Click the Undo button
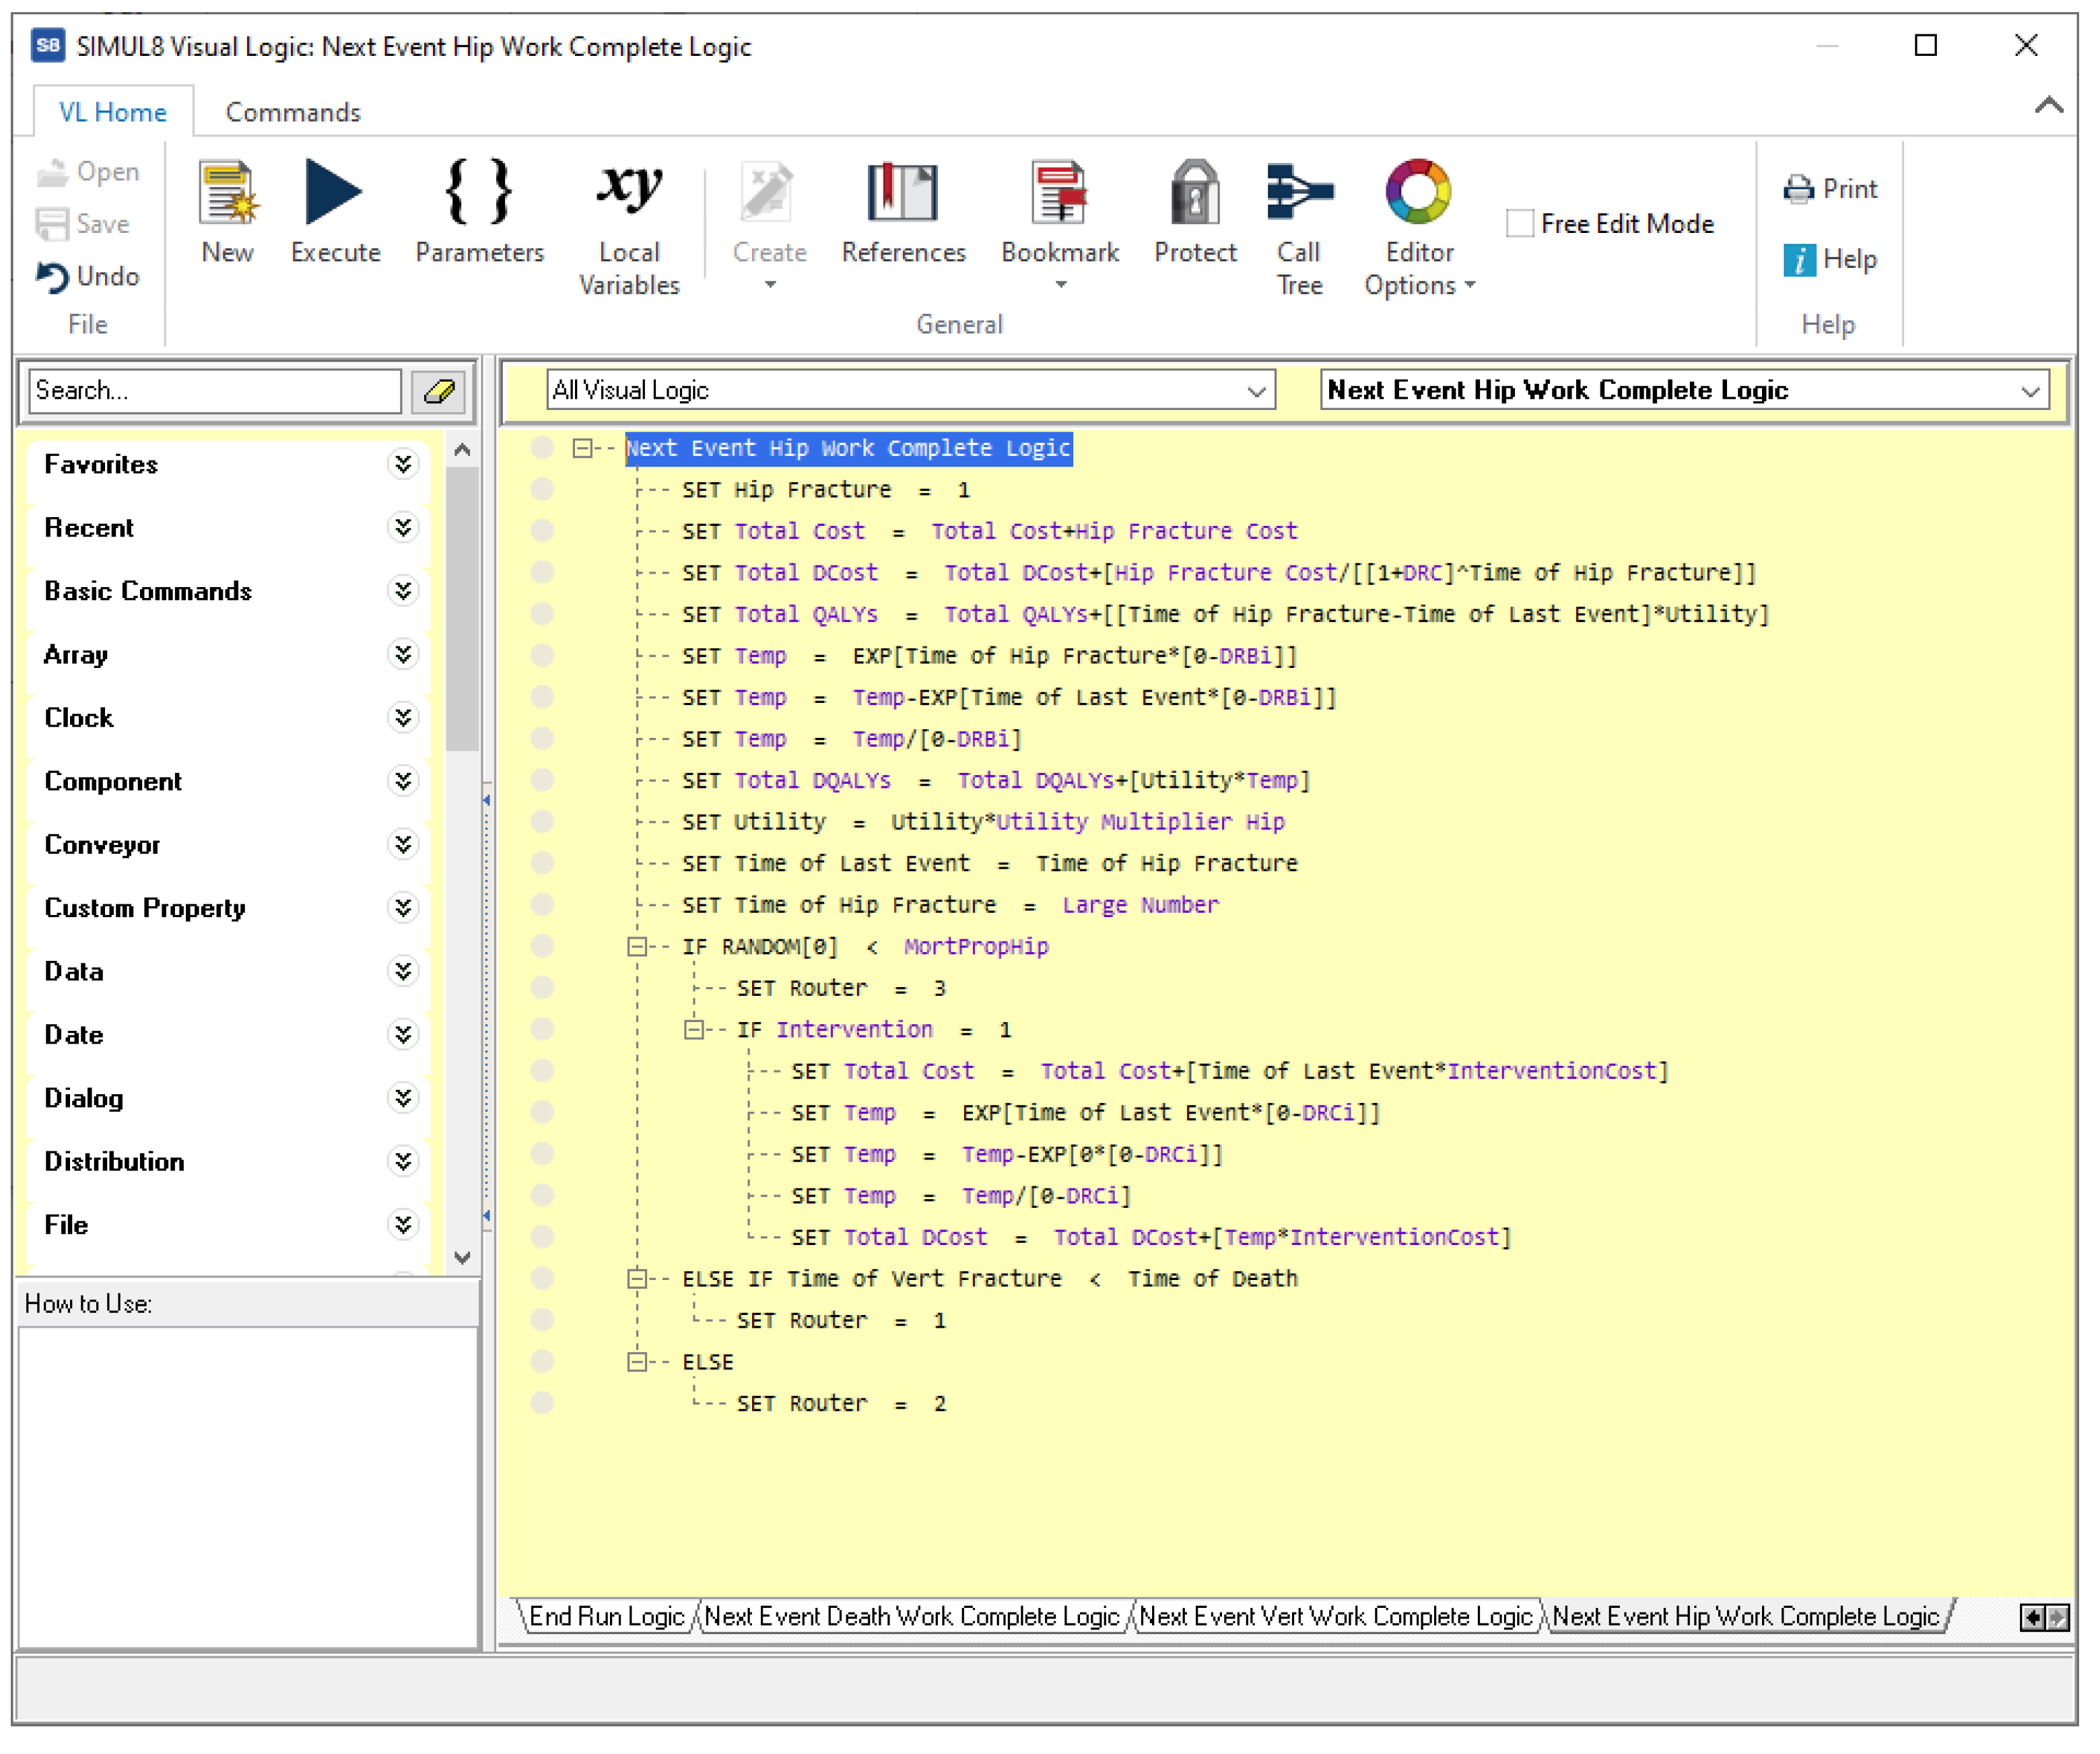 pos(88,277)
